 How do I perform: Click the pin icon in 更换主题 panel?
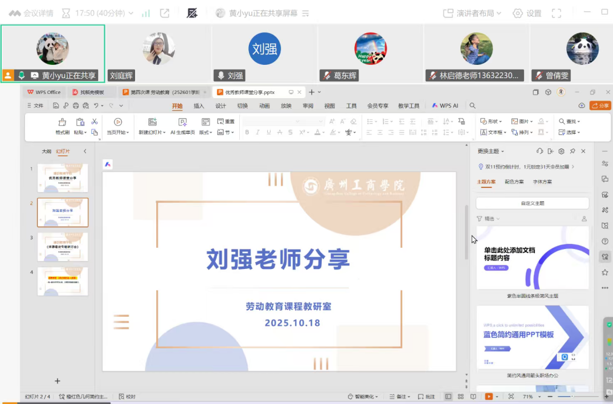(572, 151)
